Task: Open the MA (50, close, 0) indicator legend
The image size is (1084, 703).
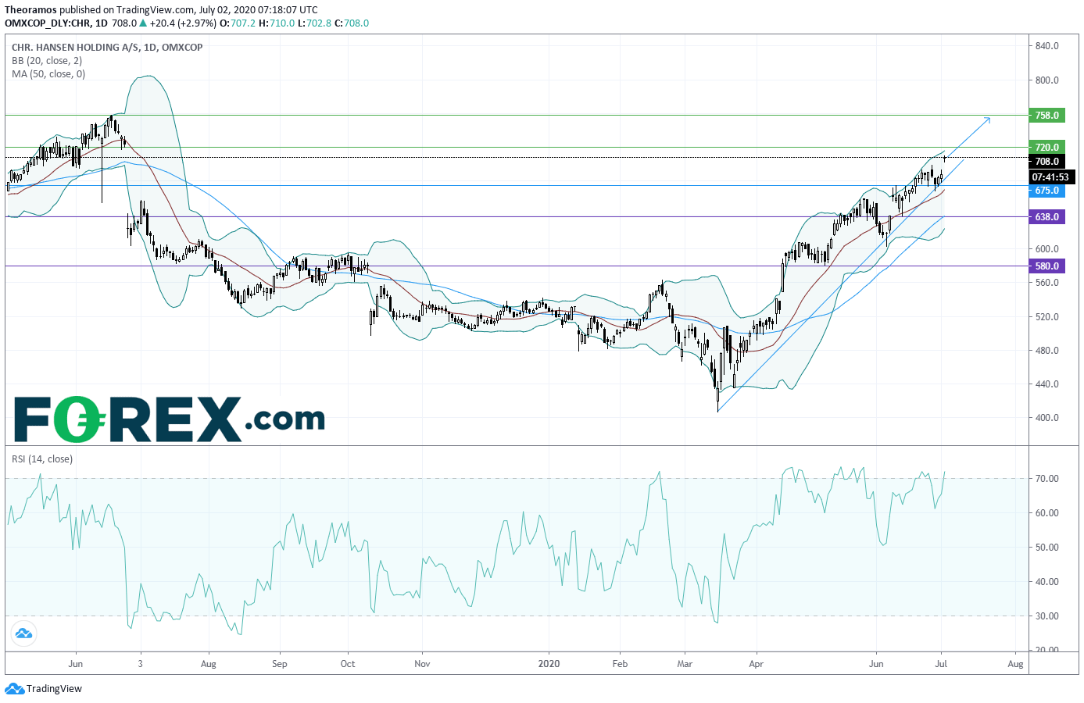Action: coord(48,73)
